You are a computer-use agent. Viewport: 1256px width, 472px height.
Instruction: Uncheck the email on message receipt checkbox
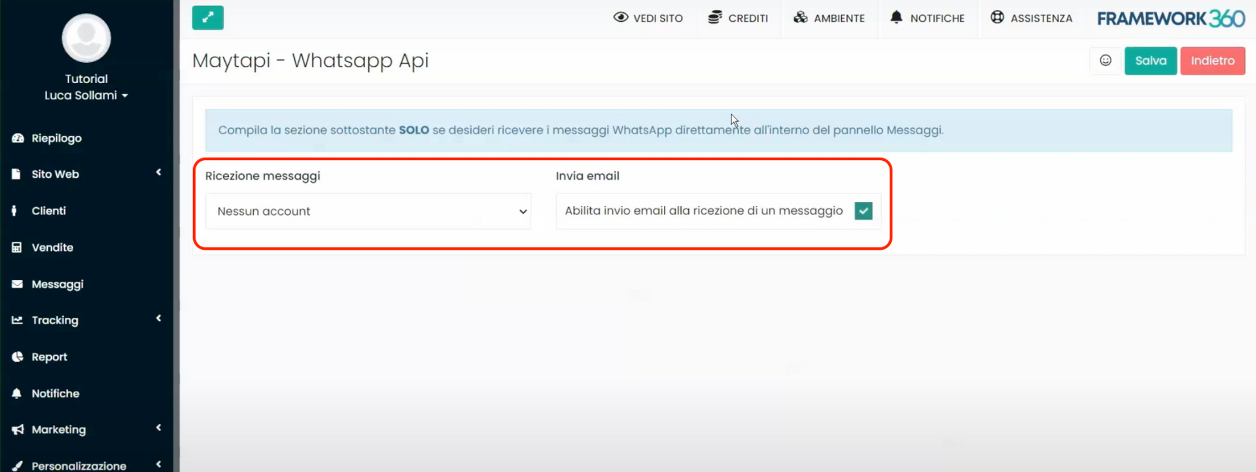[863, 211]
